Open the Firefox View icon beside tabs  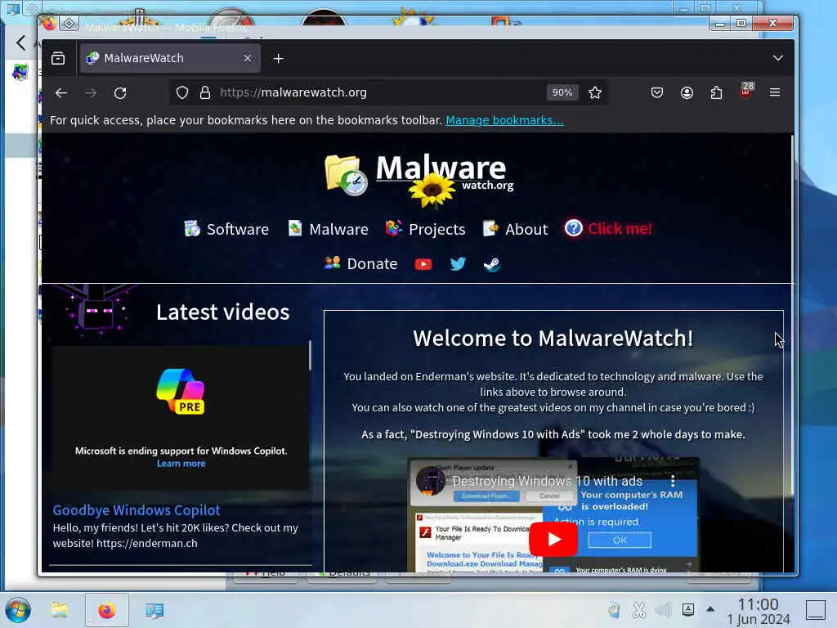58,58
